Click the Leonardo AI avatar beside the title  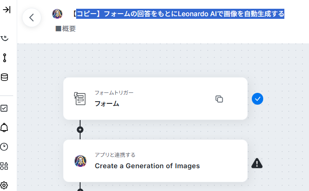pos(57,14)
